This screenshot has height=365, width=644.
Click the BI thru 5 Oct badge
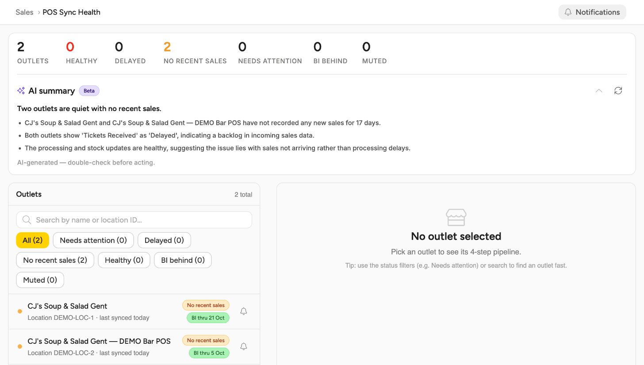(x=209, y=353)
